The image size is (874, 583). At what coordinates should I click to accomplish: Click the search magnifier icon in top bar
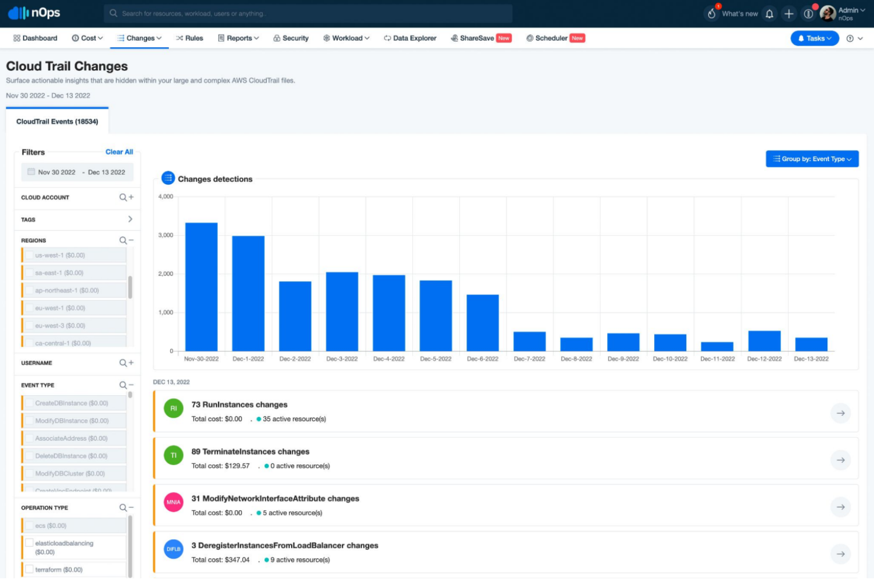tap(113, 13)
